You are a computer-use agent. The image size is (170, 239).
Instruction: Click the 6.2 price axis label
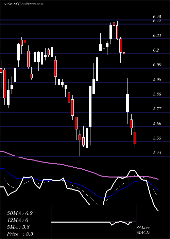tap(156, 50)
